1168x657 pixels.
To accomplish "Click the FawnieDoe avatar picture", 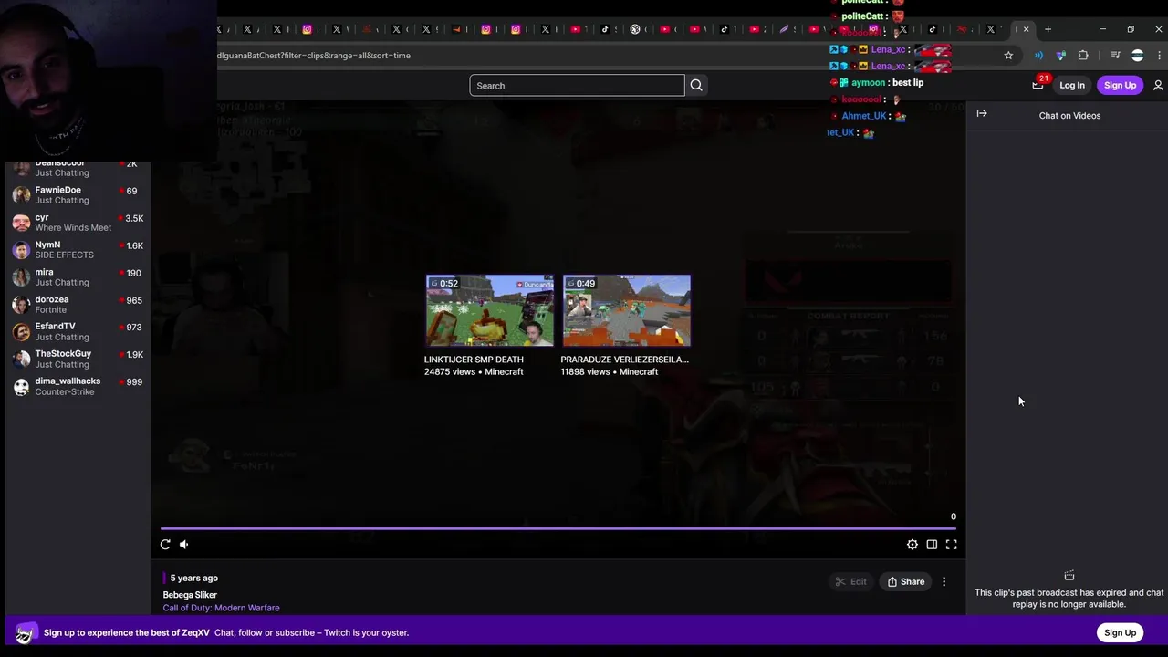I will click(21, 195).
